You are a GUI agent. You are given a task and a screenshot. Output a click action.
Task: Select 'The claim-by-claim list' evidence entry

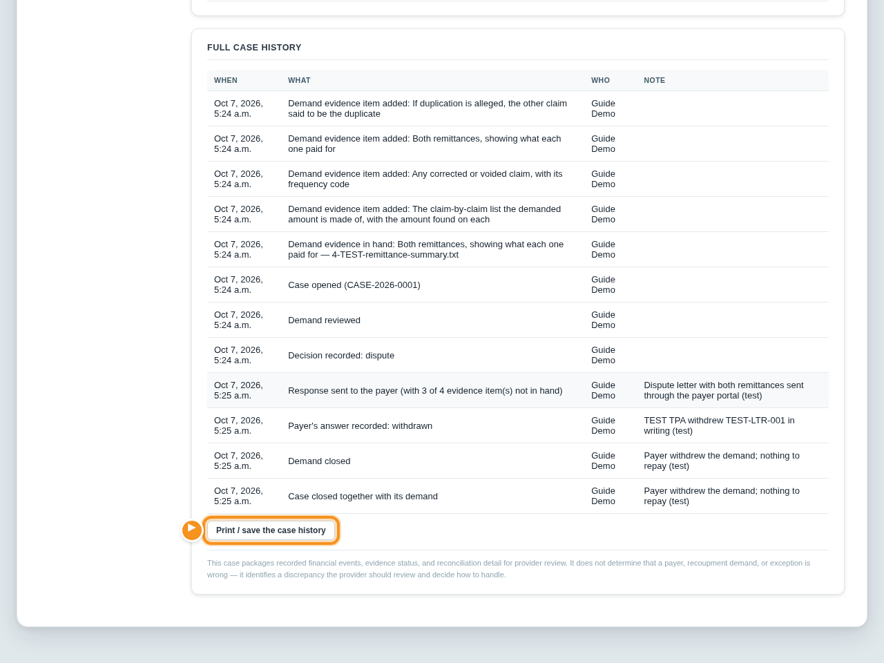pos(518,214)
